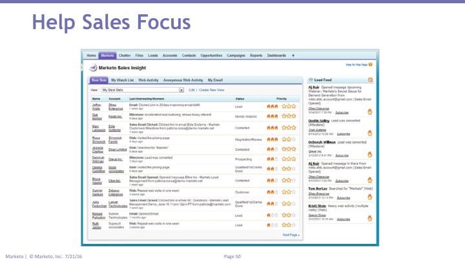Image resolution: width=465 pixels, height=262 pixels.
Task: Open the Contacts tab
Action: (189, 56)
